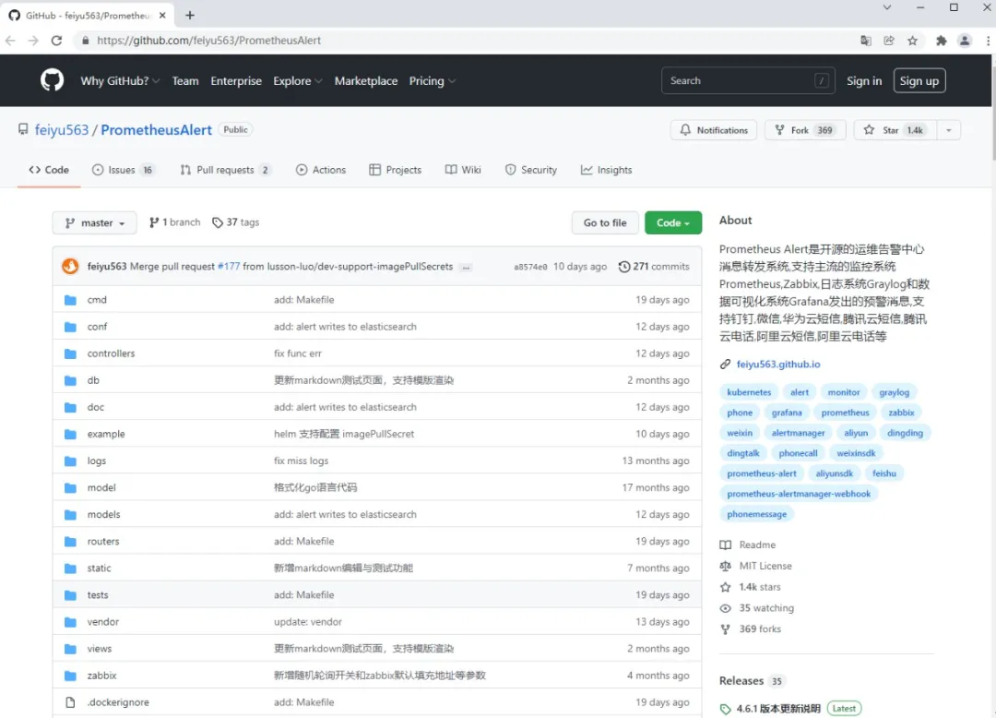Image resolution: width=996 pixels, height=718 pixels.
Task: Click the link icon beside feiyu563.github.io
Action: click(725, 365)
